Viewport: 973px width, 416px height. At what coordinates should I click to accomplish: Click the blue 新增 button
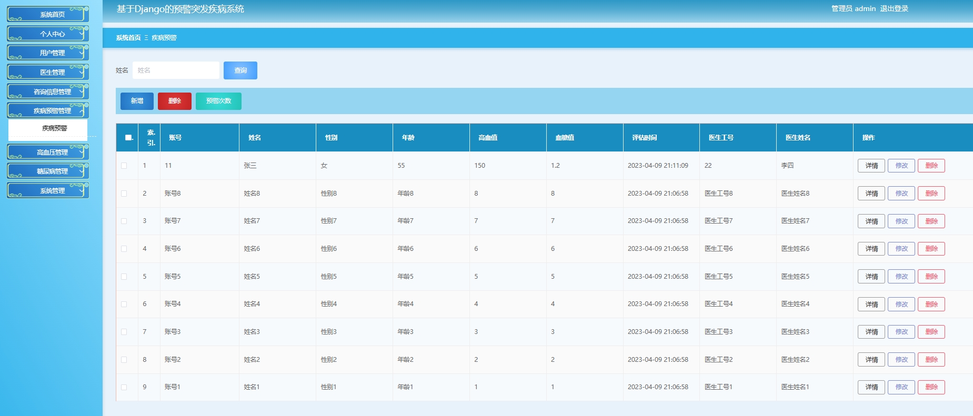click(x=137, y=101)
